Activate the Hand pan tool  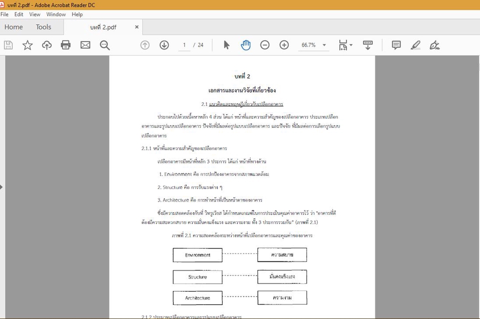[245, 45]
